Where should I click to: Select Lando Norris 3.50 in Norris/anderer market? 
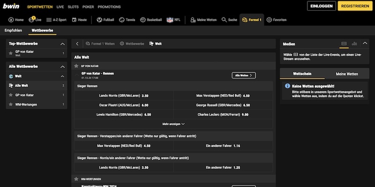pos(124,168)
